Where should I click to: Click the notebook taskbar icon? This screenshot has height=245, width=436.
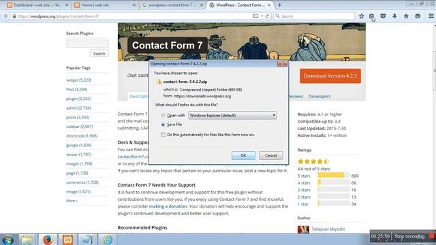coord(87,240)
